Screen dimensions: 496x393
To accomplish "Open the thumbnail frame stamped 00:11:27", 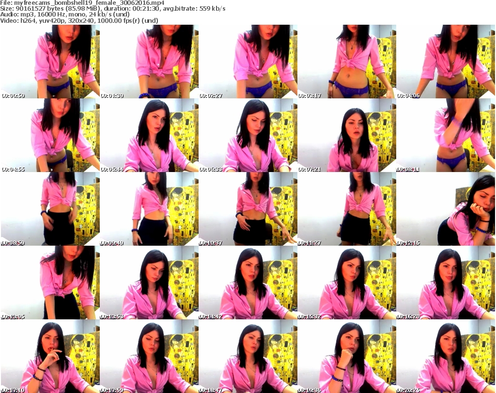I will click(347, 209).
